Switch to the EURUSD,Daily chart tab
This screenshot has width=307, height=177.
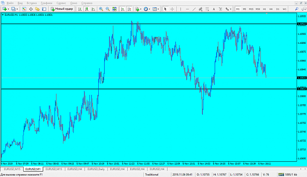coord(96,169)
